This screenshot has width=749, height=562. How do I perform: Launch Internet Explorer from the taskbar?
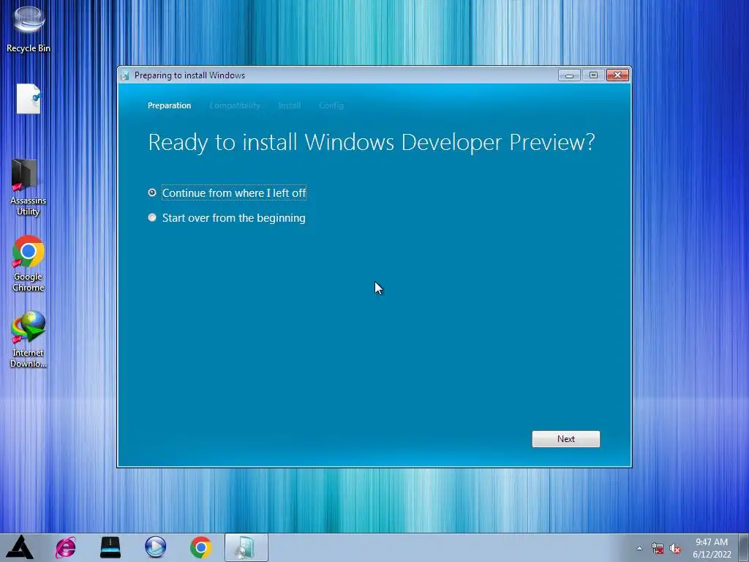click(x=65, y=547)
